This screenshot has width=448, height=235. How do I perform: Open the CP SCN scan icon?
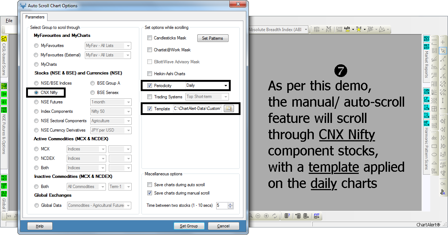[x=427, y=99]
